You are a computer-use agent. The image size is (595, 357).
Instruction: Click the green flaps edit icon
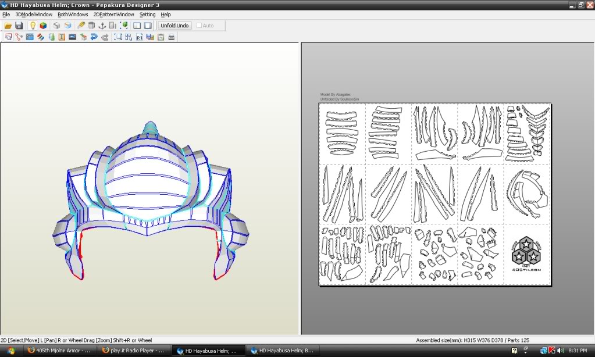pyautogui.click(x=51, y=37)
